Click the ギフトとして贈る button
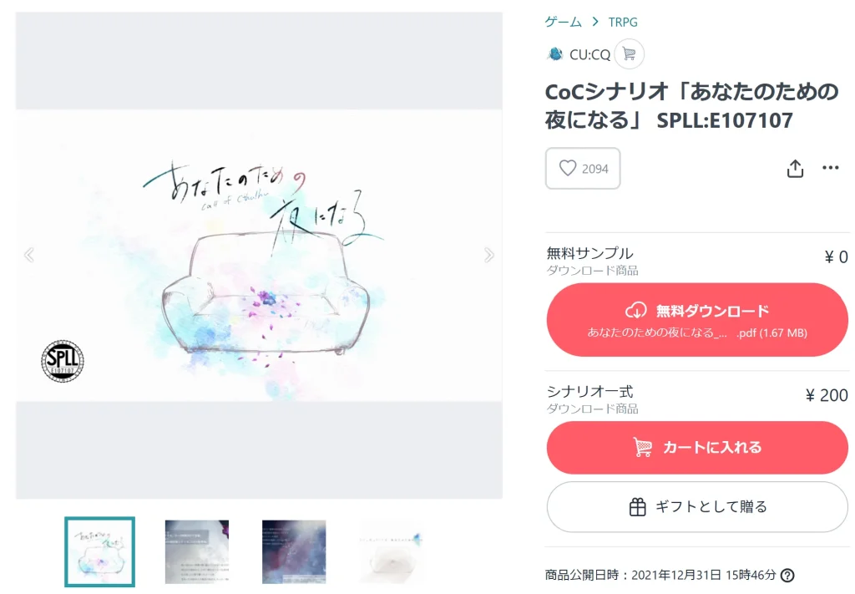 697,507
